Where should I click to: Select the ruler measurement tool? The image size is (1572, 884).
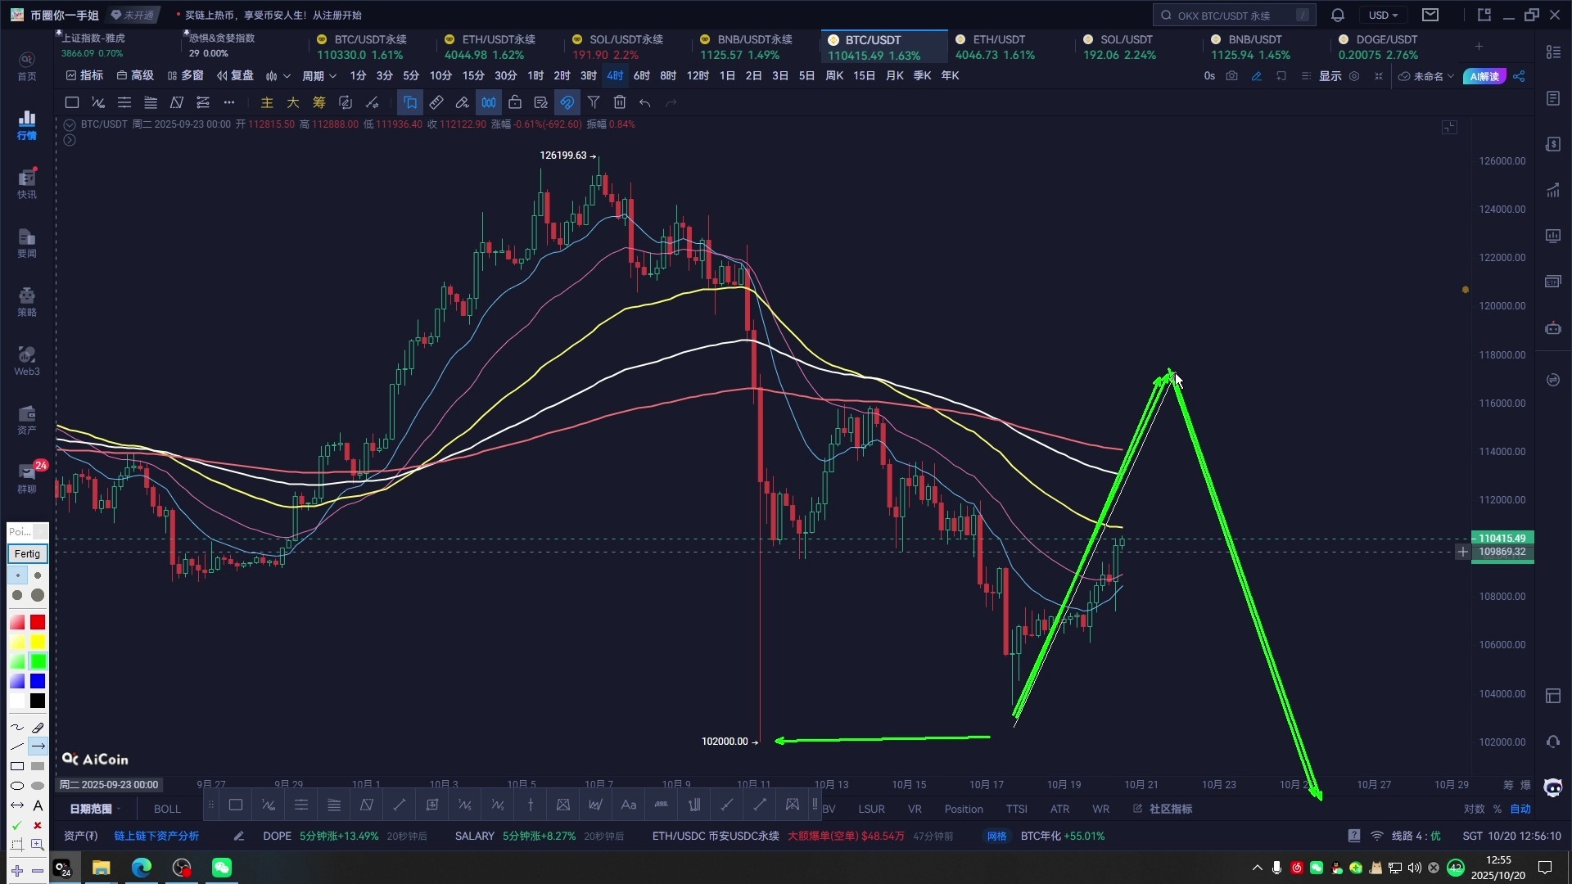(436, 102)
